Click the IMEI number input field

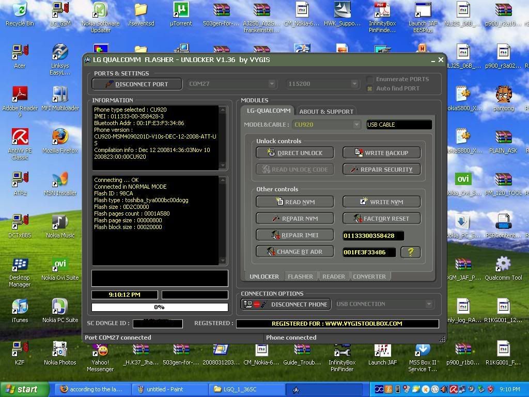[x=373, y=236]
